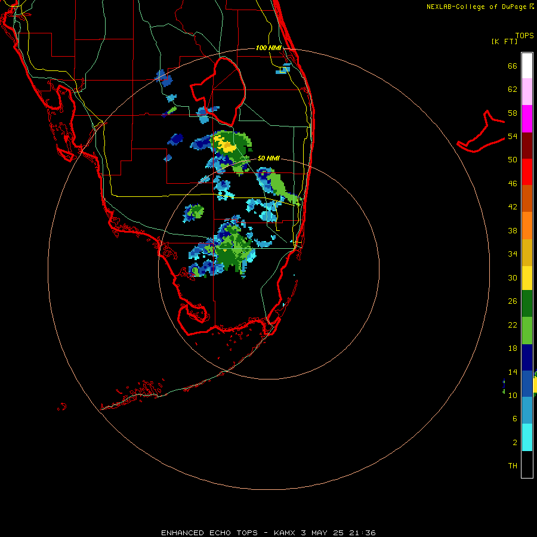537x537 pixels.
Task: Click the legend value 30
Action: click(x=513, y=277)
